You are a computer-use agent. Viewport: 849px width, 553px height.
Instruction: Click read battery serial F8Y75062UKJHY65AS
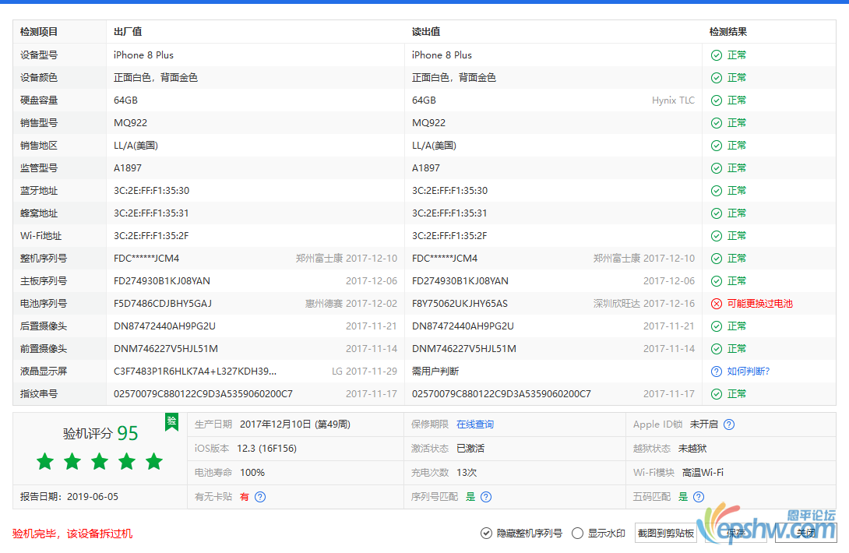[x=460, y=304]
